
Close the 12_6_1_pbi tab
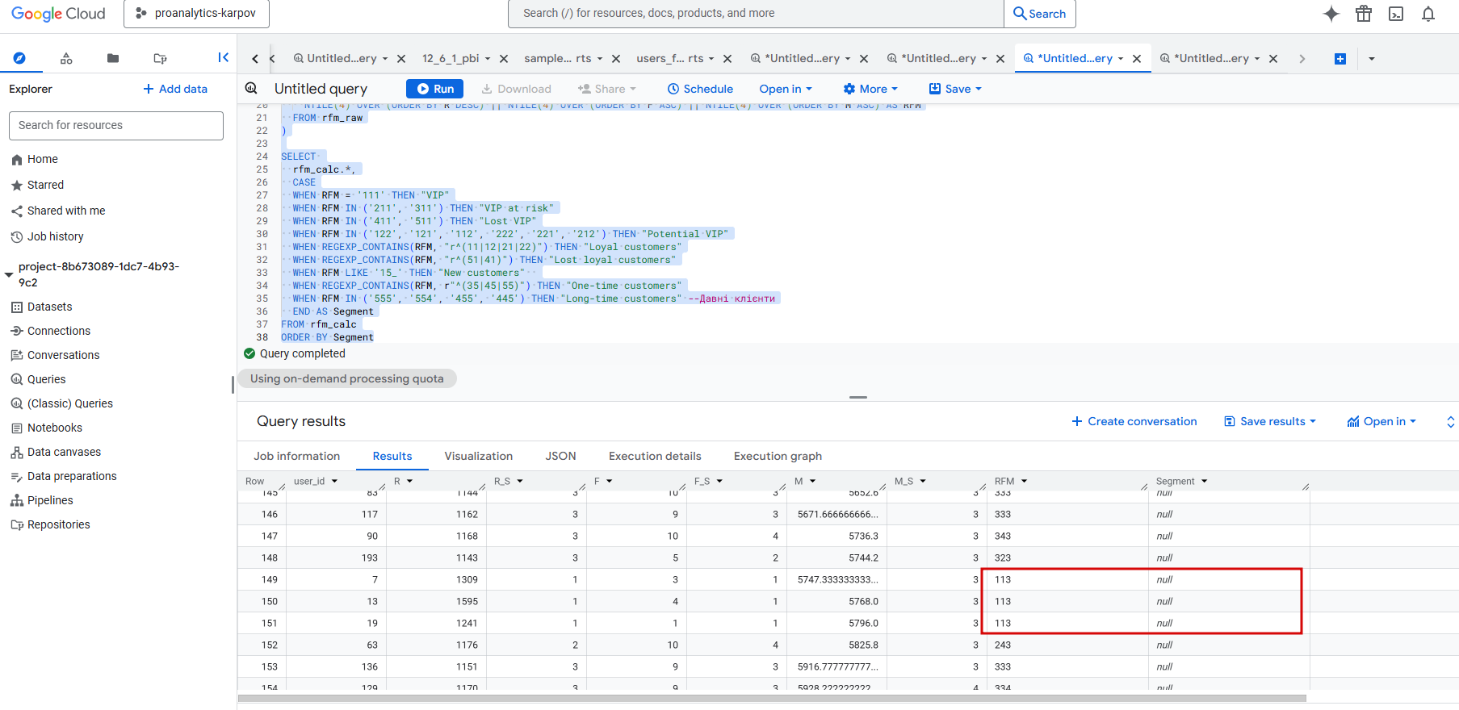(504, 59)
